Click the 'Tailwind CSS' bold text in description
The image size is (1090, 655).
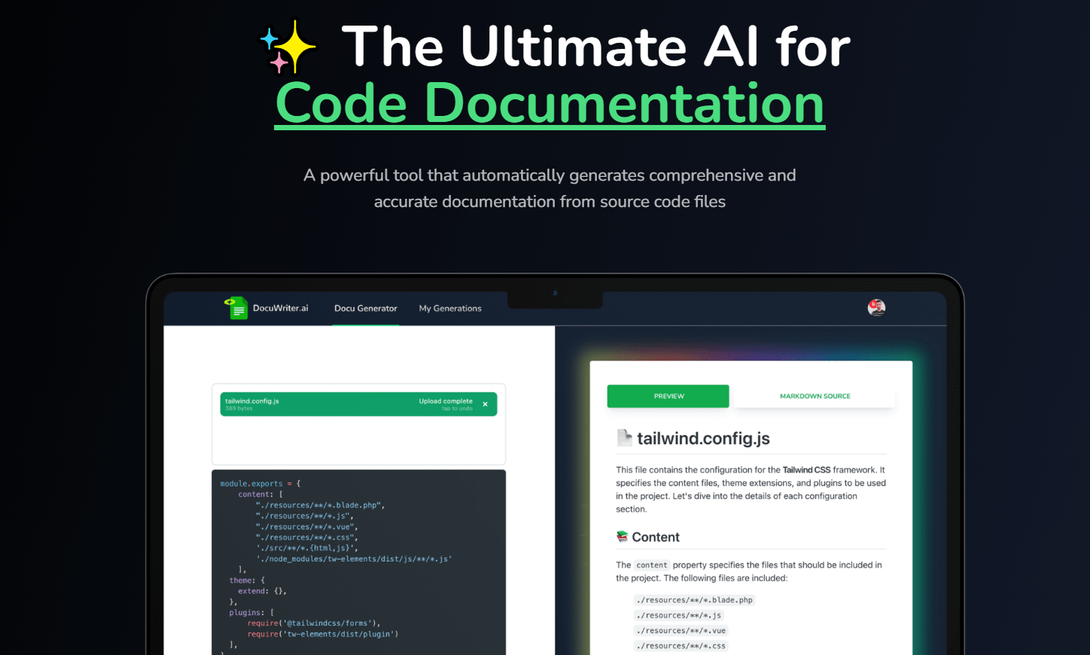tap(807, 470)
